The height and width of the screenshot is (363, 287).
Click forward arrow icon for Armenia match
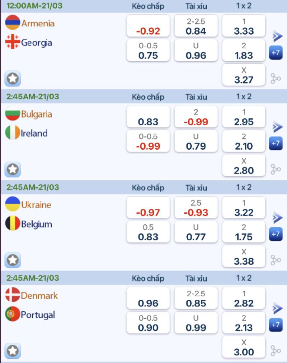pyautogui.click(x=277, y=36)
